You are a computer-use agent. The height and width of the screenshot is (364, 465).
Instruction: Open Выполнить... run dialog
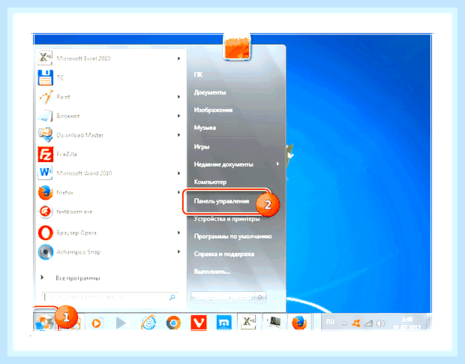212,272
